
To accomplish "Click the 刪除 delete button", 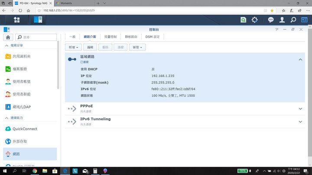I will (105, 47).
